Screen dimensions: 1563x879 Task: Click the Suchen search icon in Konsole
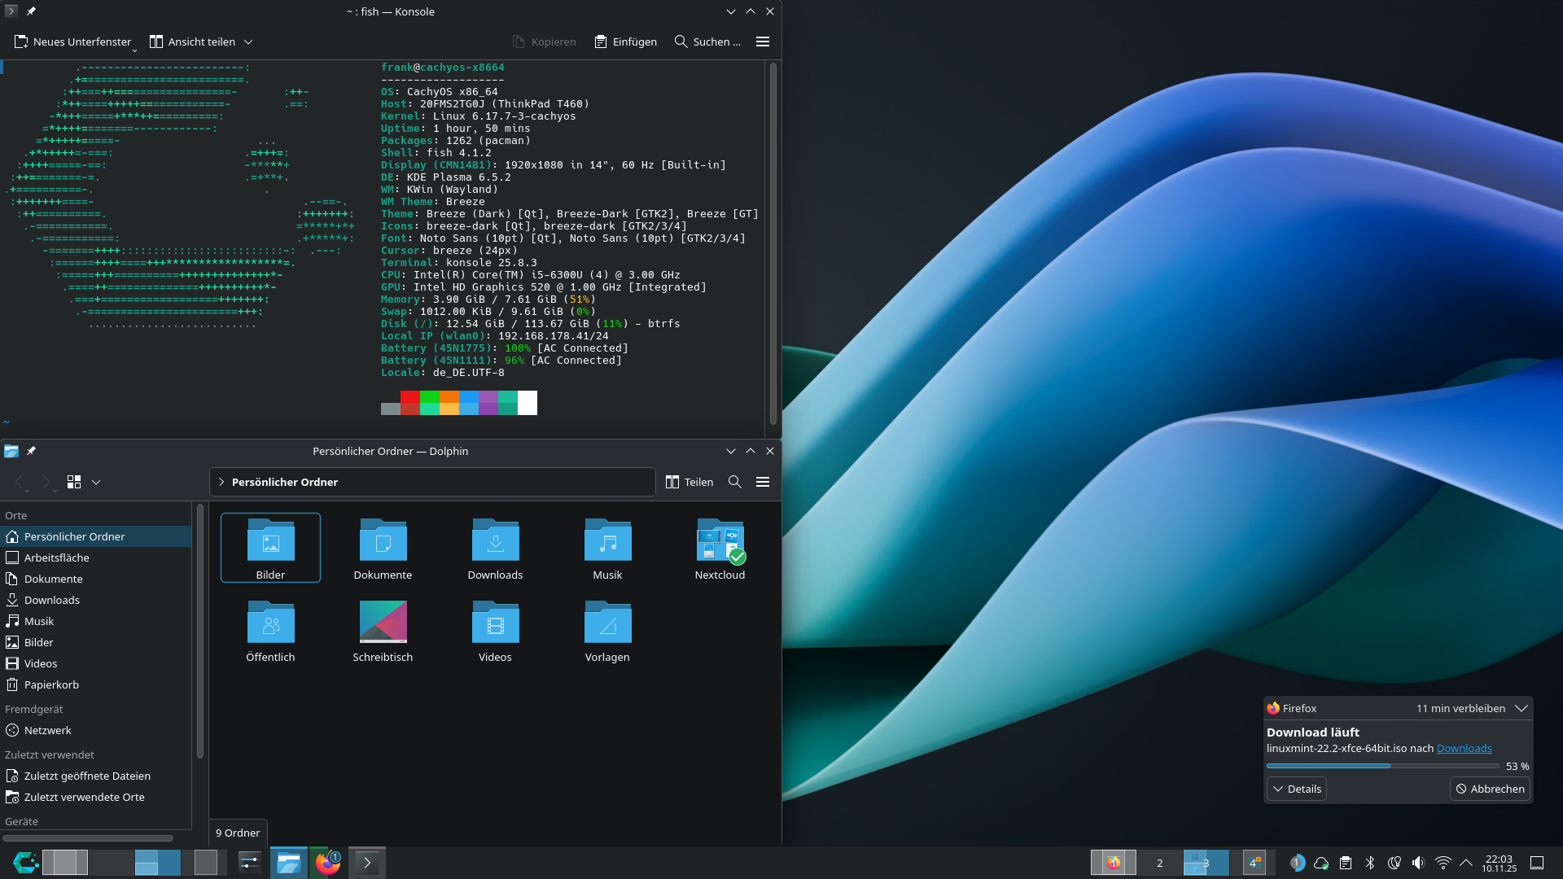coord(681,42)
